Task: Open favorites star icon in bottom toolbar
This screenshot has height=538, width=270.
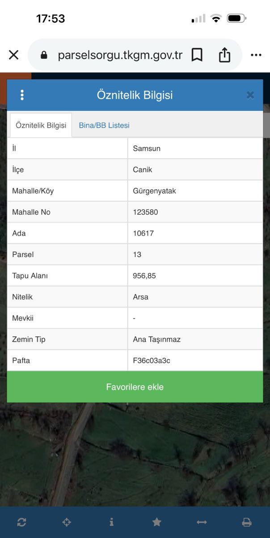Action: pos(156,522)
